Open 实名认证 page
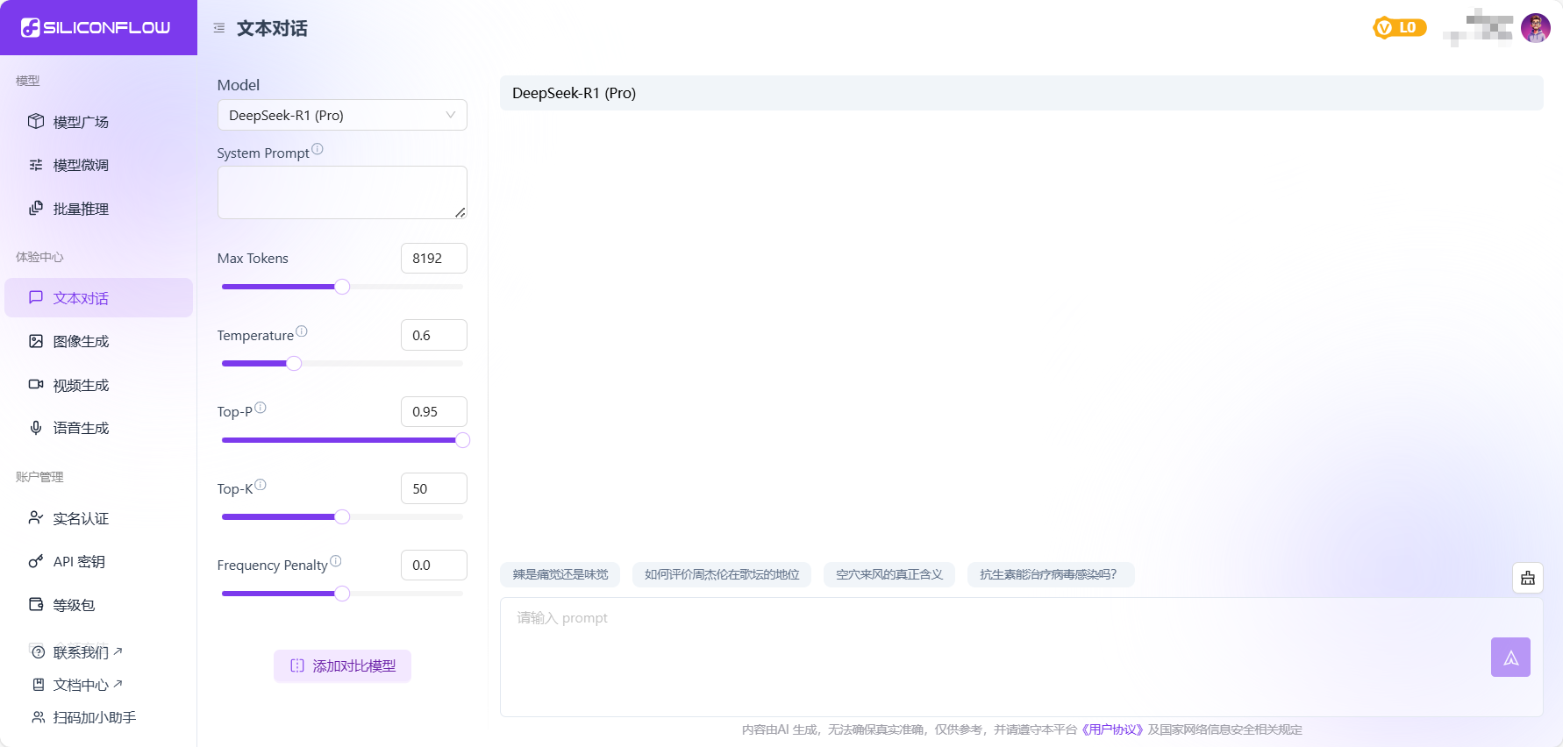Image resolution: width=1563 pixels, height=747 pixels. [98, 518]
